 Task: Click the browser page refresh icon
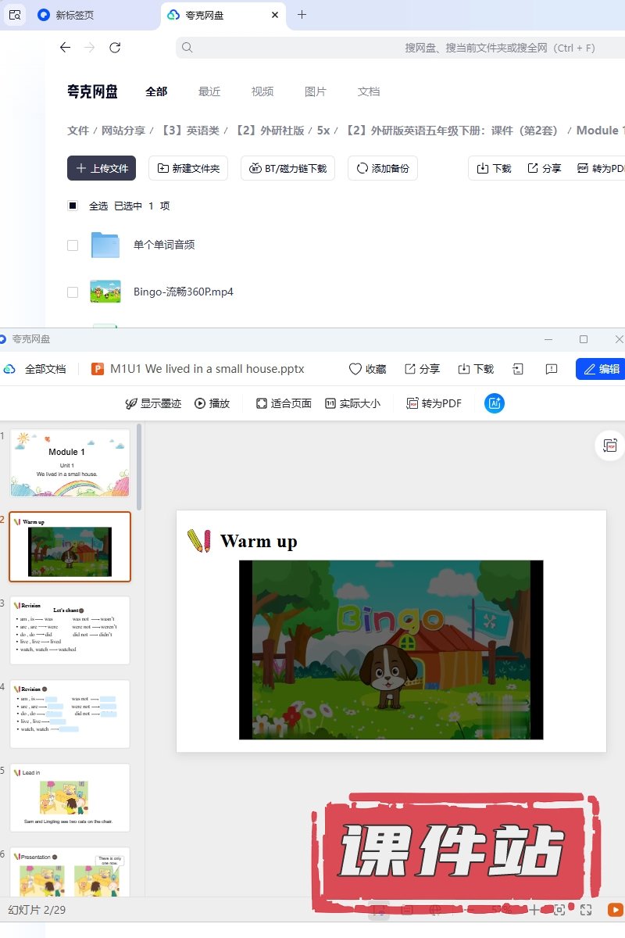point(115,48)
